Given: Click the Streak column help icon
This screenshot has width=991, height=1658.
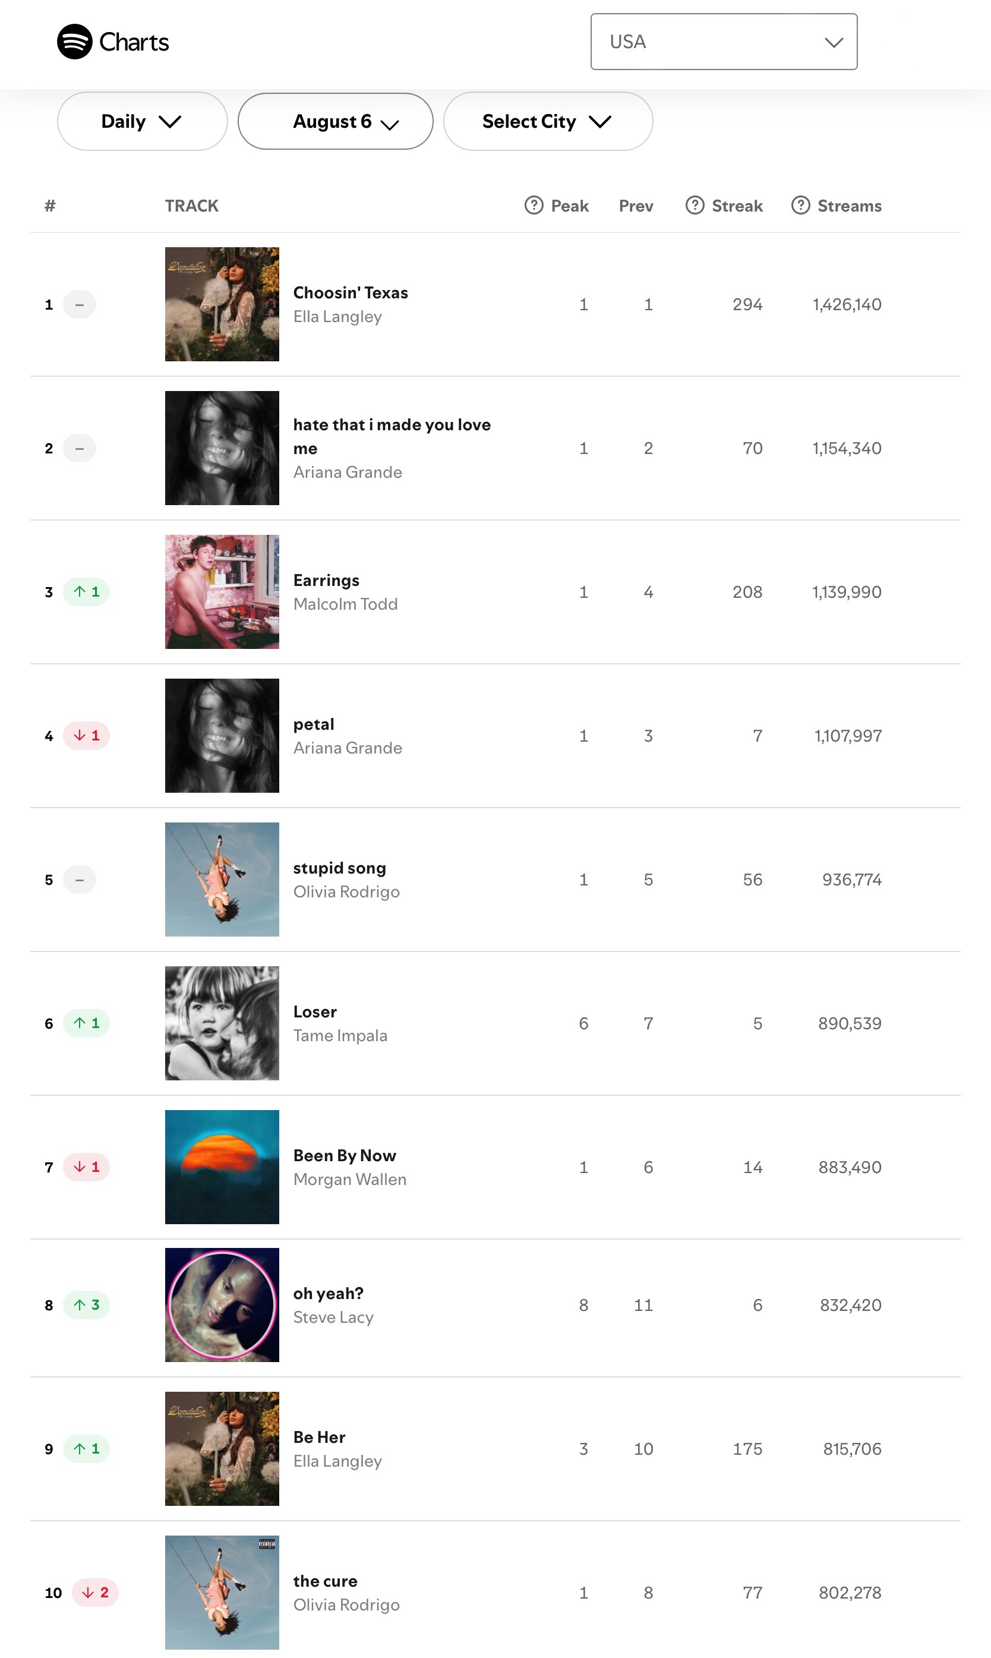Looking at the screenshot, I should 695,205.
